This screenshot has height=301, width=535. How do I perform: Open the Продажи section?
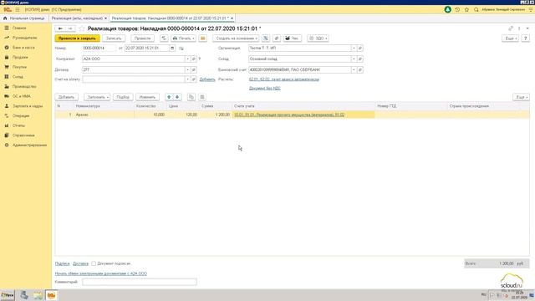click(x=20, y=58)
